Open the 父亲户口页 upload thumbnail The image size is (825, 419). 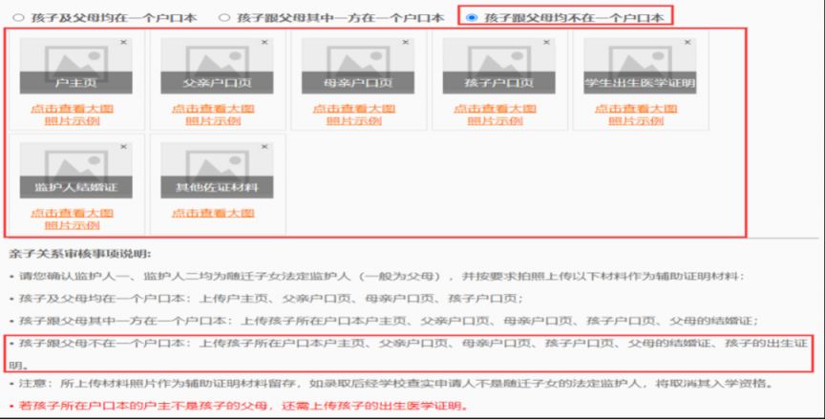(217, 66)
